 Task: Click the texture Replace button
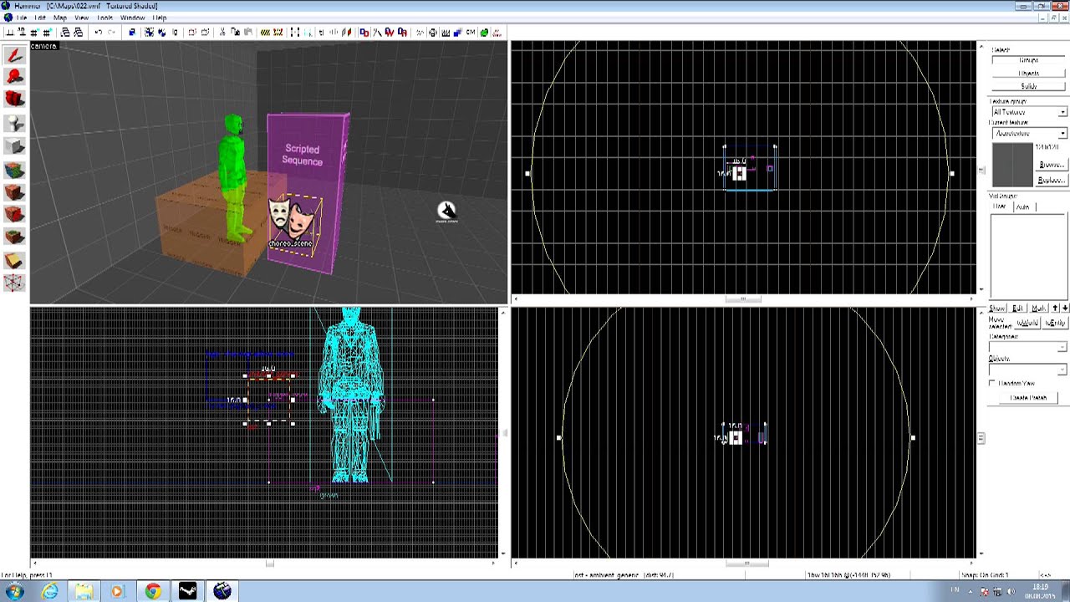click(1051, 180)
